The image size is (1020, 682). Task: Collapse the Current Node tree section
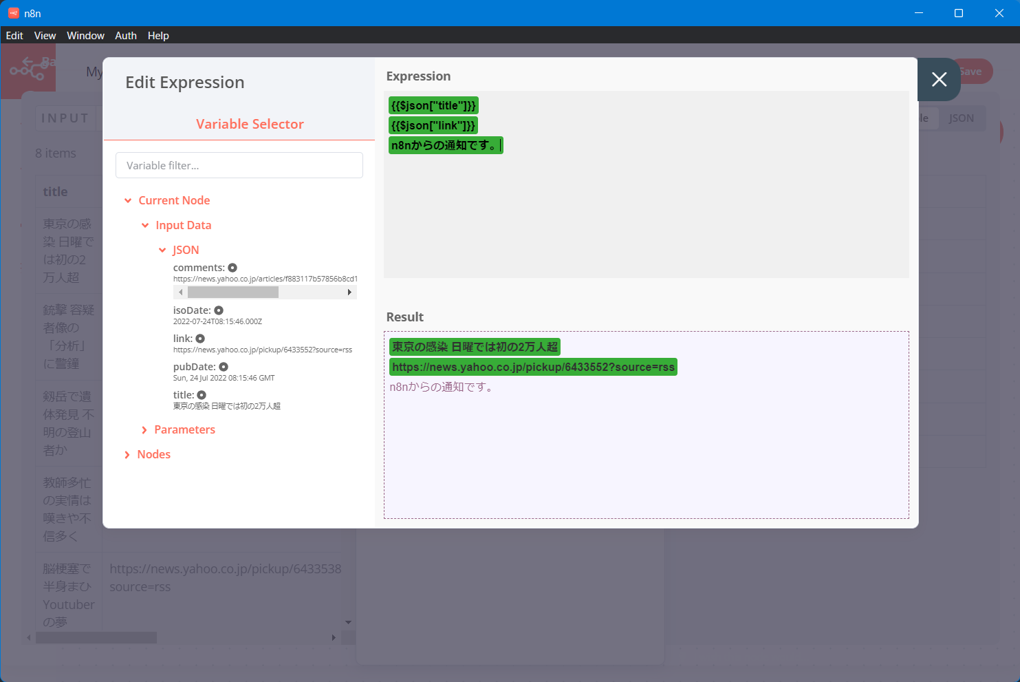128,200
